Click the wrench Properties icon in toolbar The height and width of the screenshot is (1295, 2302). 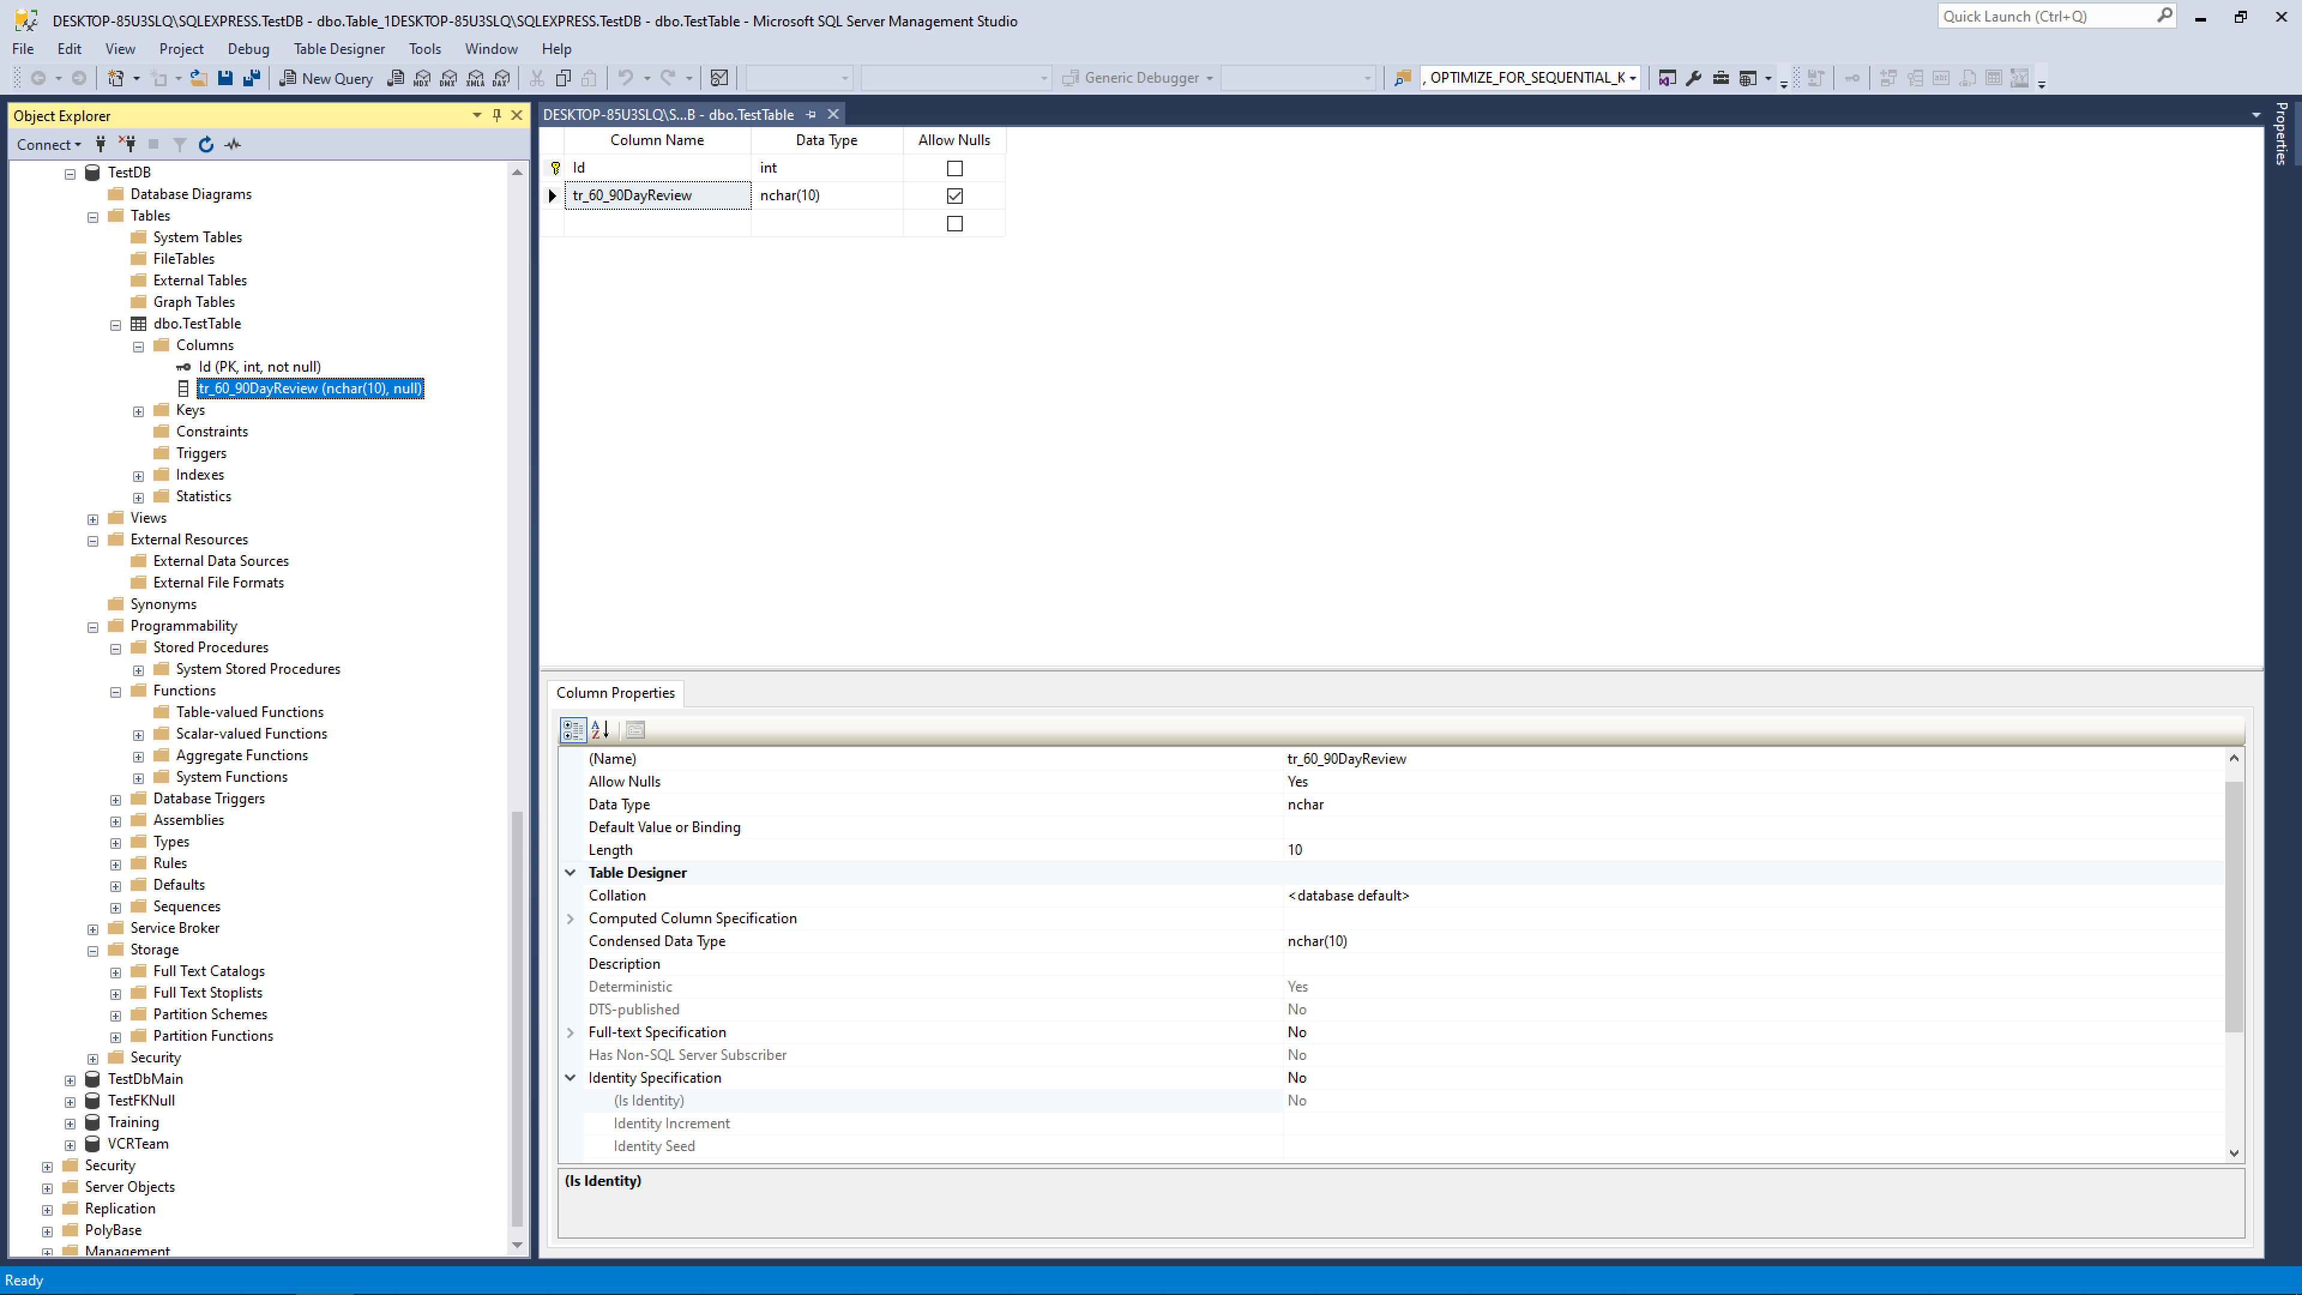pyautogui.click(x=1694, y=78)
